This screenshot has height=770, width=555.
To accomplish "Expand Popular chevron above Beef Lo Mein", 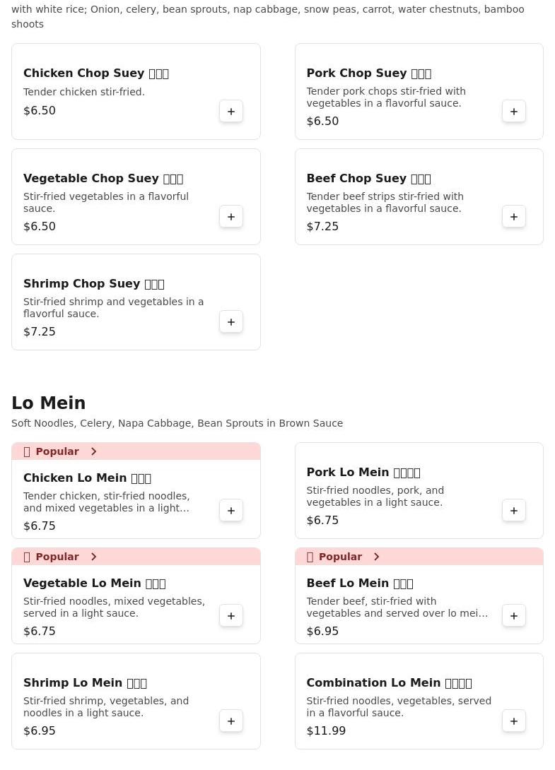I will [376, 557].
